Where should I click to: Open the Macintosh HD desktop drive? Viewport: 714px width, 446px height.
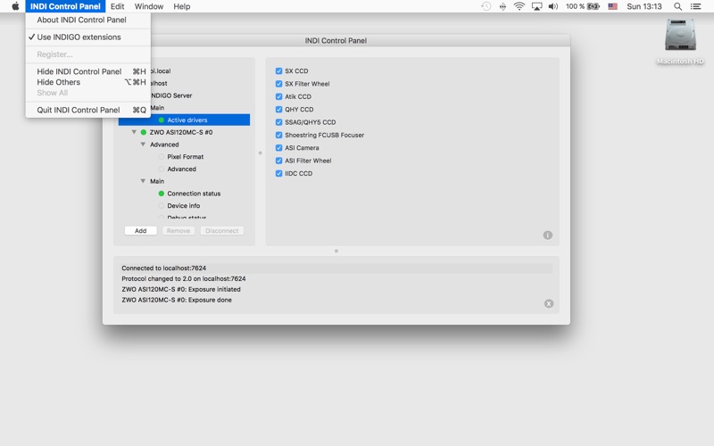point(680,37)
